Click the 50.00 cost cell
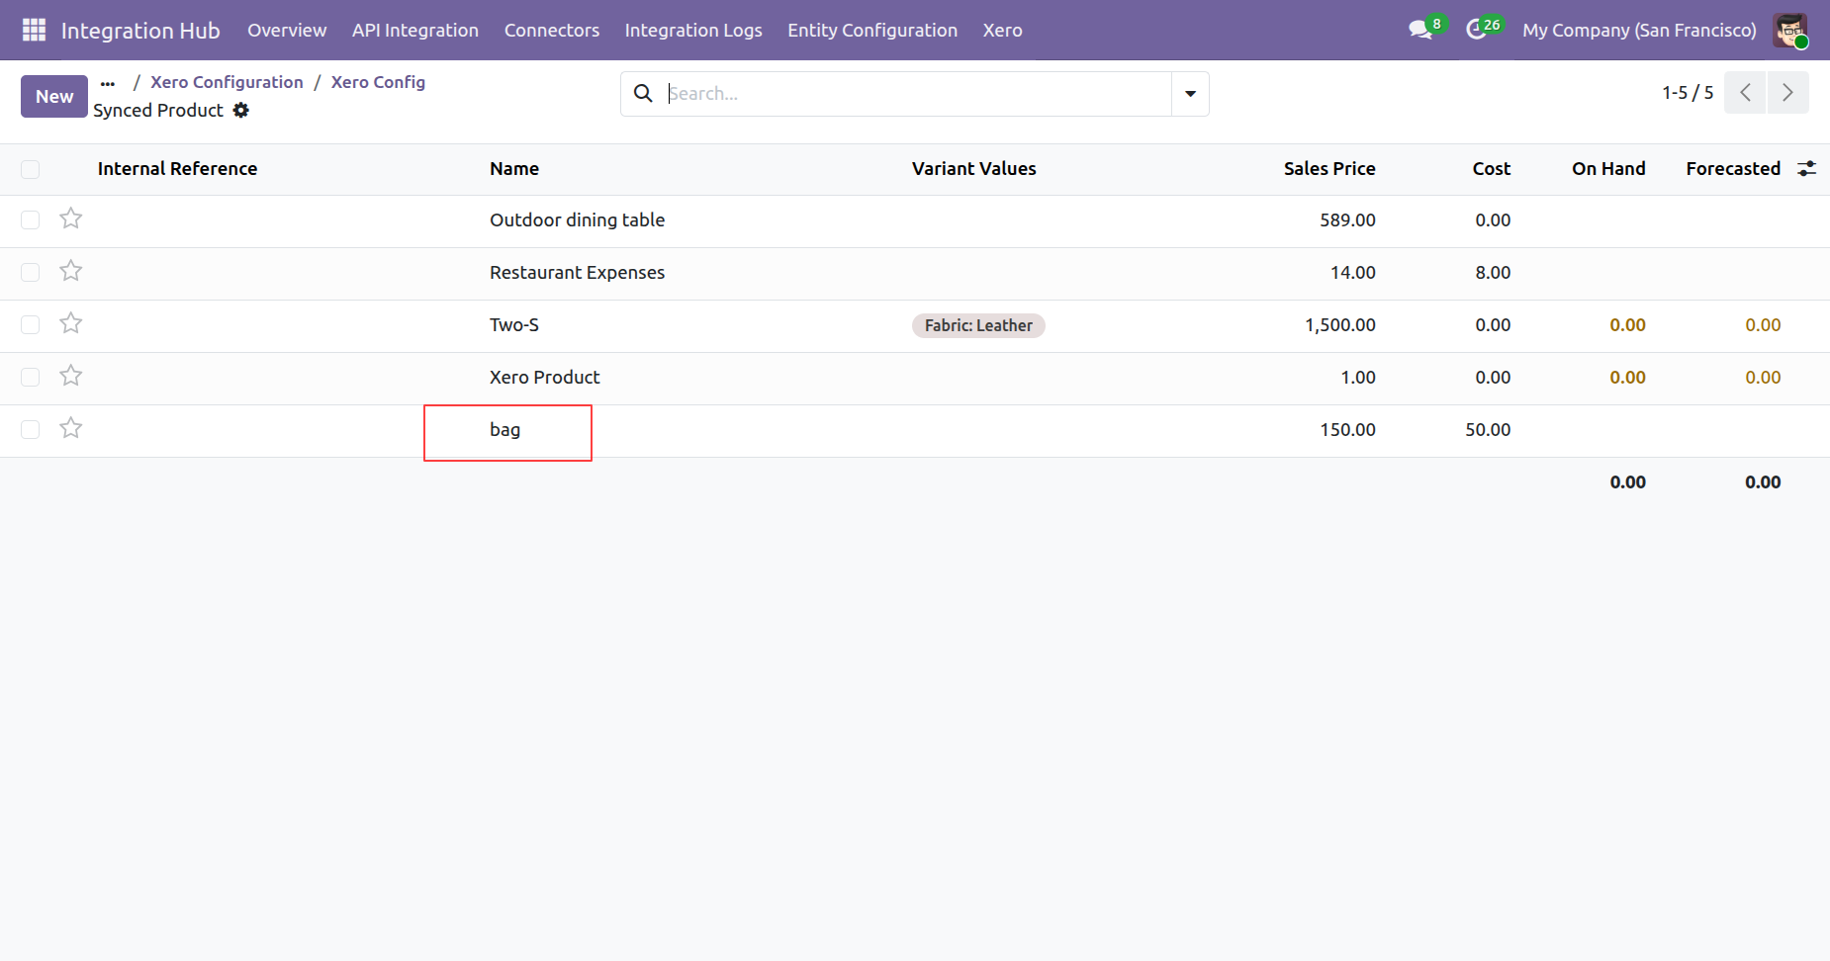1830x961 pixels. point(1488,430)
